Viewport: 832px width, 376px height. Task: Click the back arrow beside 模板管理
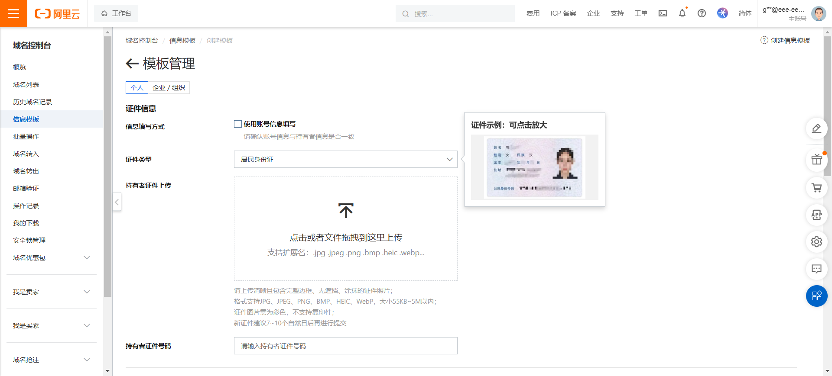132,64
